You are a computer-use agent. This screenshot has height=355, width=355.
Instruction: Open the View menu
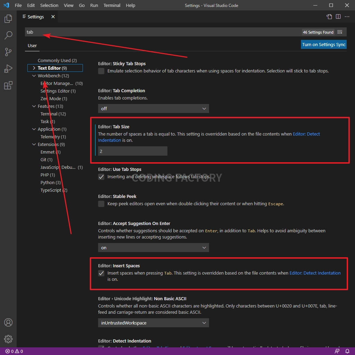point(69,5)
